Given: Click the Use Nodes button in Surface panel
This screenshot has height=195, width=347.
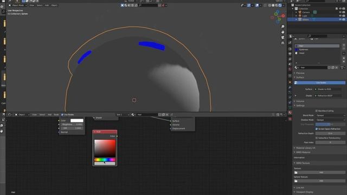Looking at the screenshot, I should (319, 83).
